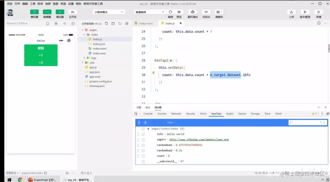Tick the checkbox beside randomNum1 row
Viewport: 330px width, 182px height.
[143, 145]
